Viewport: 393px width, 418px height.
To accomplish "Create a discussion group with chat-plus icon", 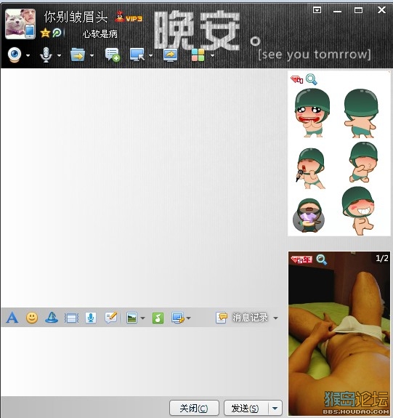I will 113,55.
